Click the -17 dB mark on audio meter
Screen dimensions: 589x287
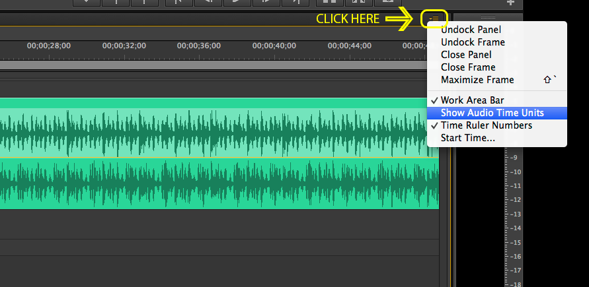pyautogui.click(x=516, y=270)
